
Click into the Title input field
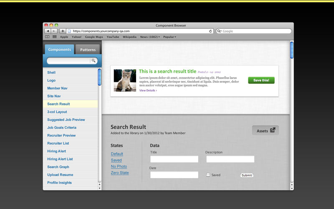point(174,159)
